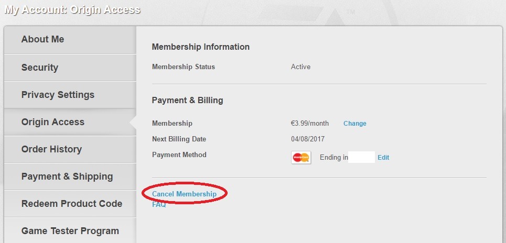Go to Redeem Product Code

click(x=70, y=204)
